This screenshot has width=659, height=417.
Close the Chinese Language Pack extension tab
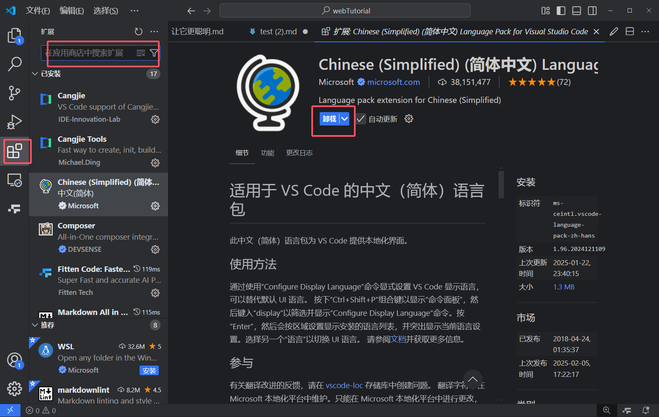click(x=596, y=32)
